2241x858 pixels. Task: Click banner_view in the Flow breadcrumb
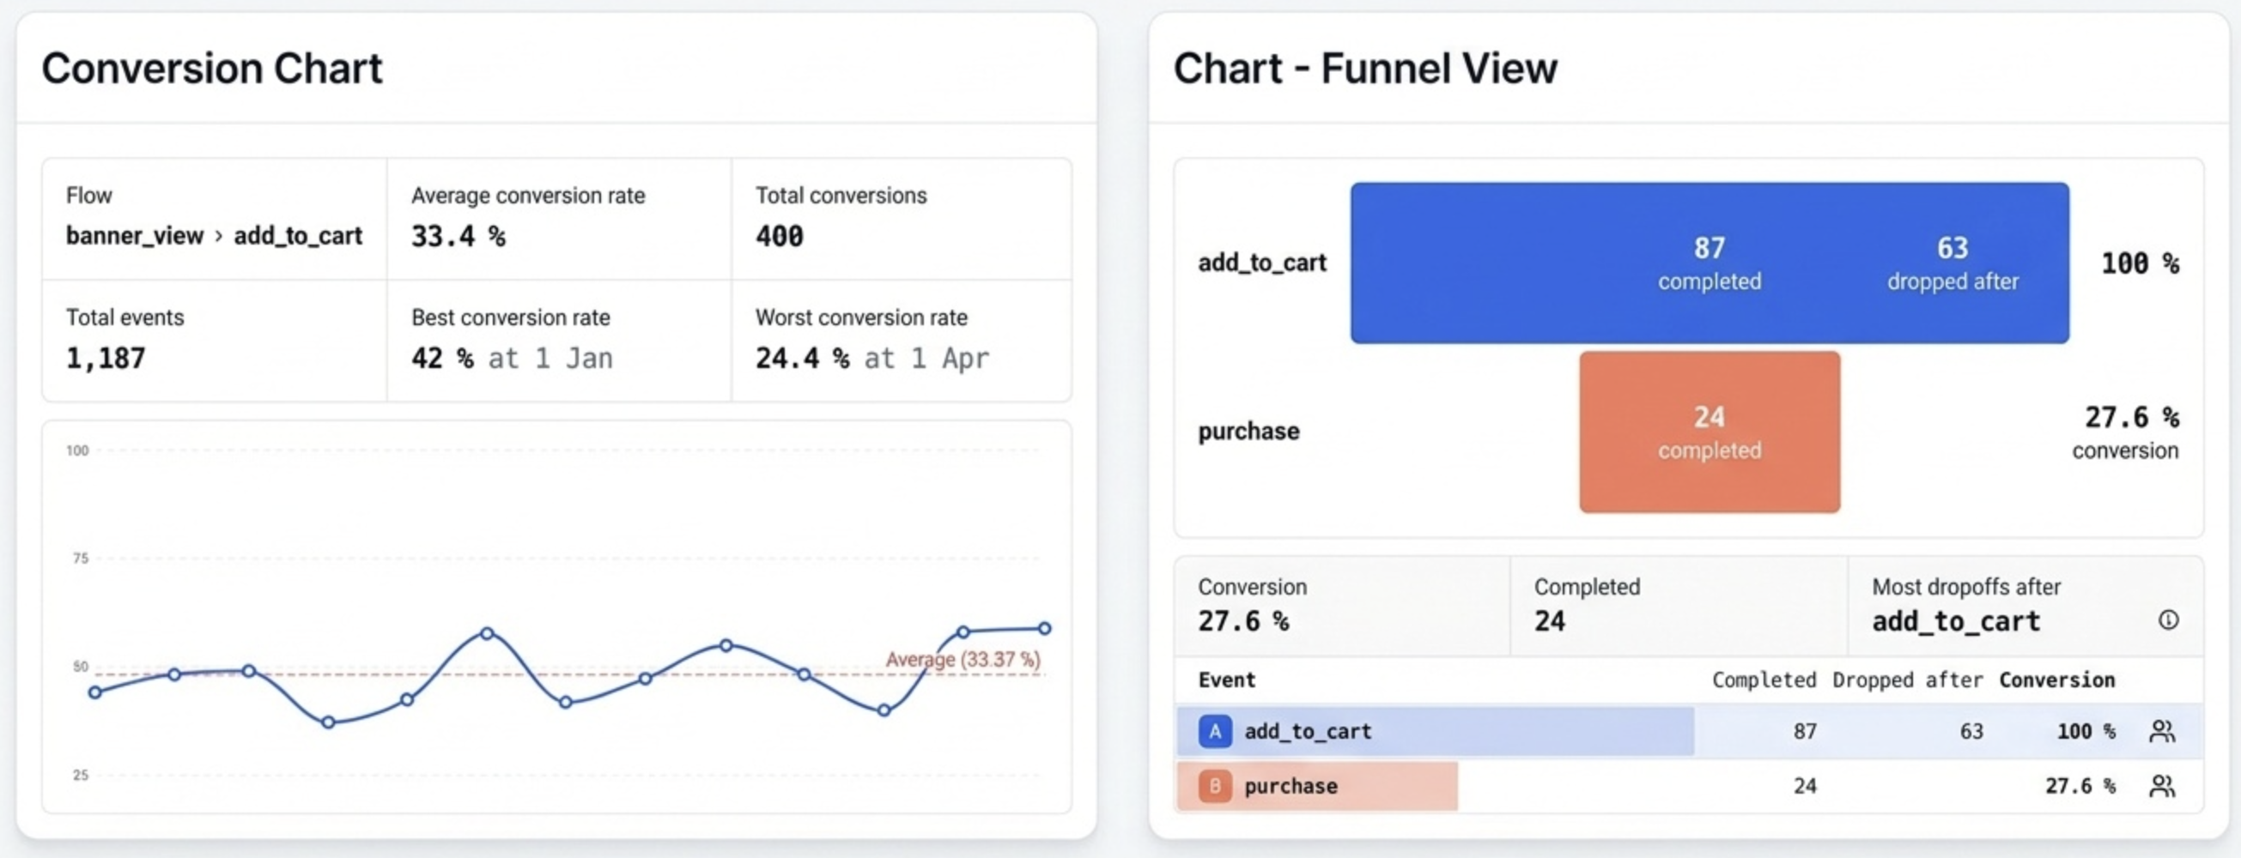point(137,236)
